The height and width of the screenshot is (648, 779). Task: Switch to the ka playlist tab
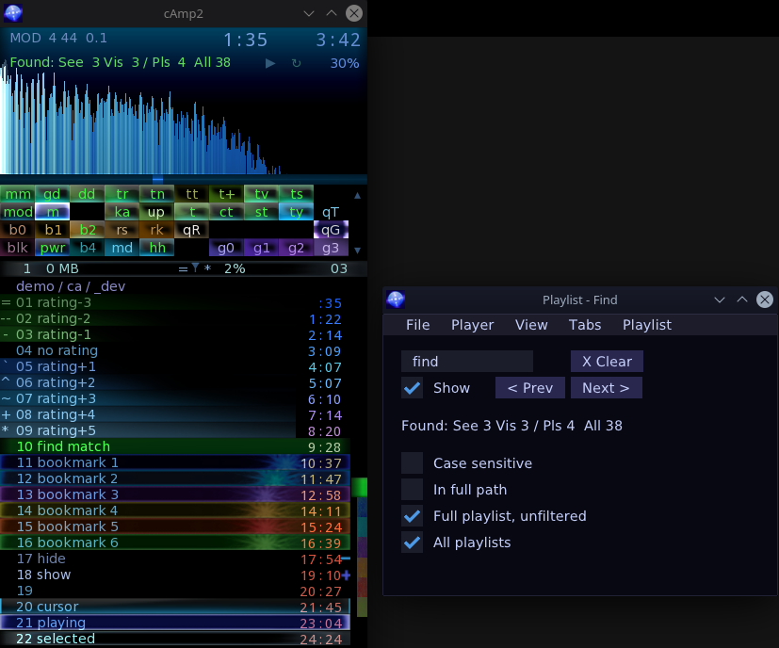point(122,212)
